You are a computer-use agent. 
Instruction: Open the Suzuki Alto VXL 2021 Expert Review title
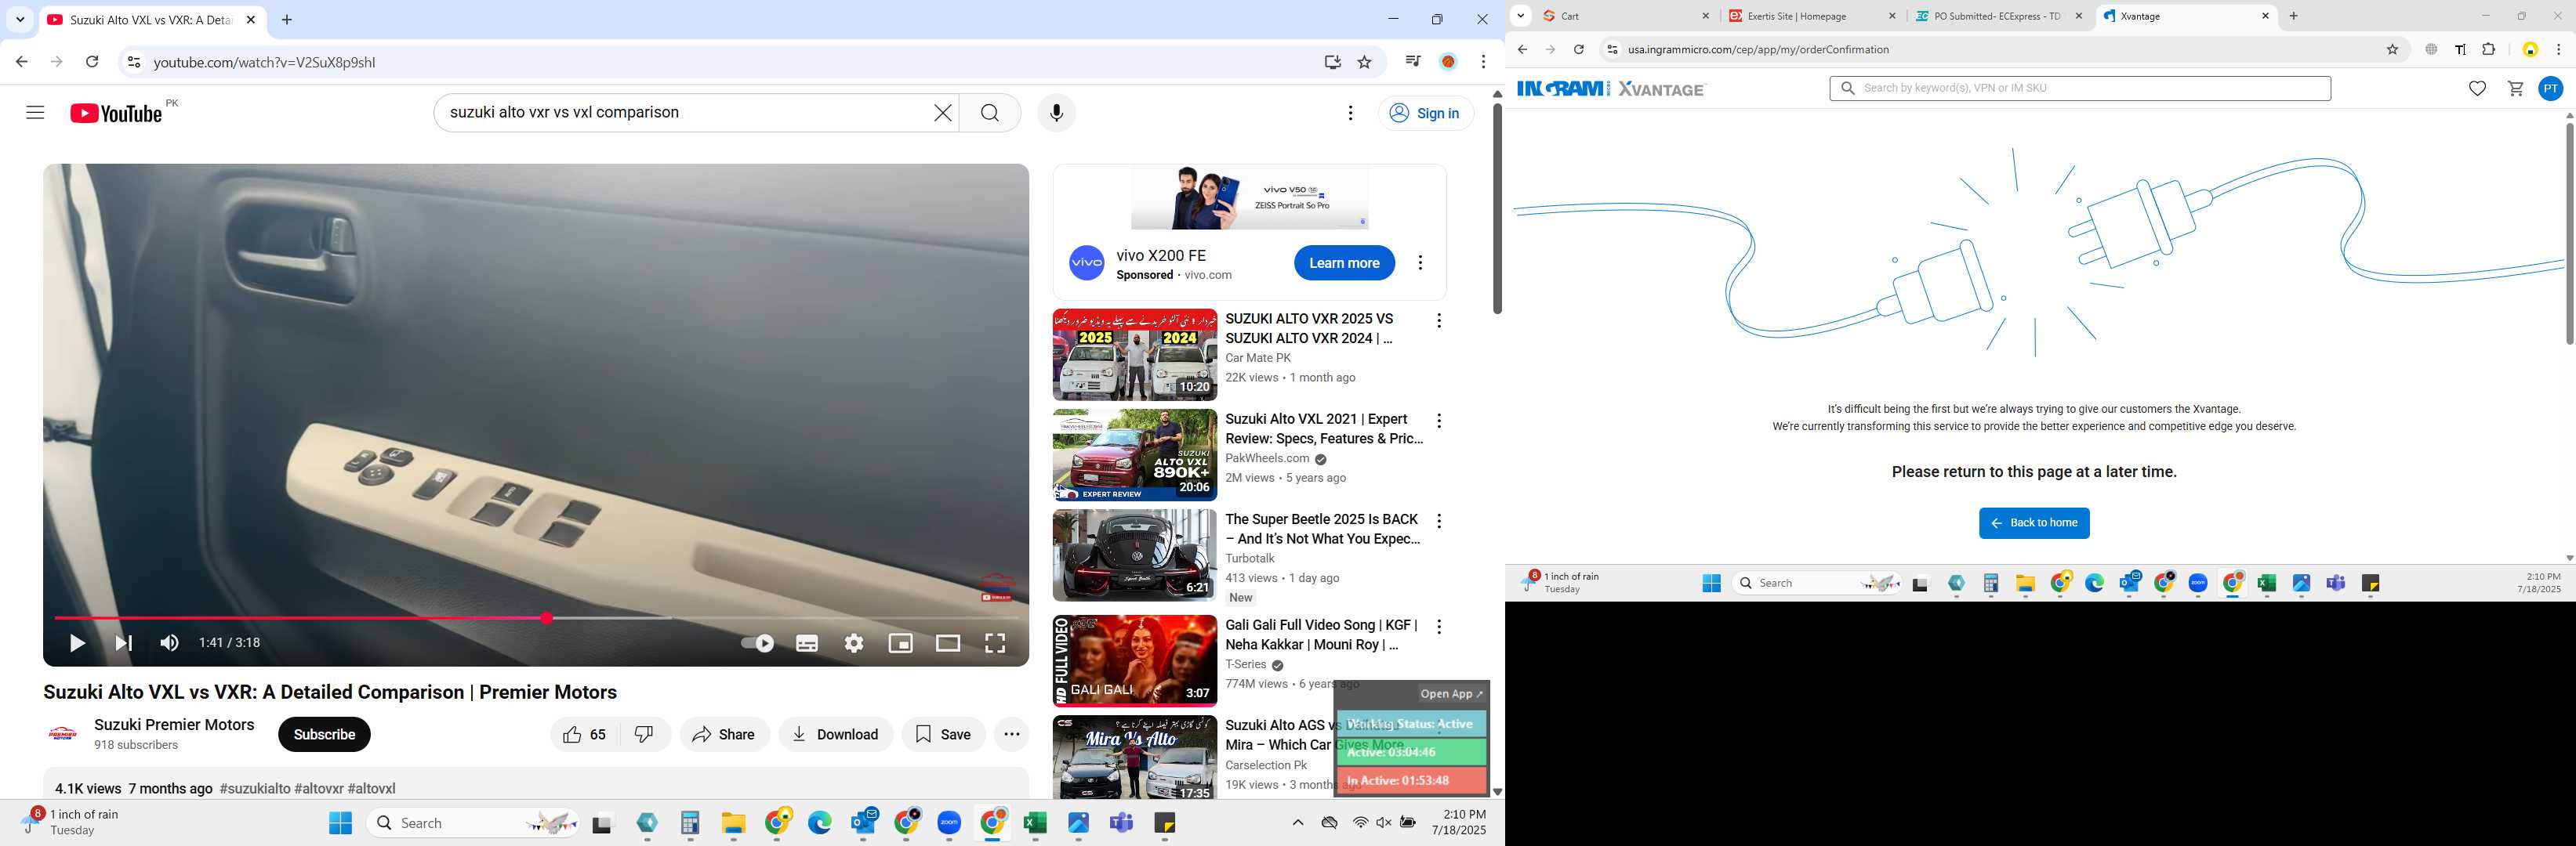coord(1324,428)
